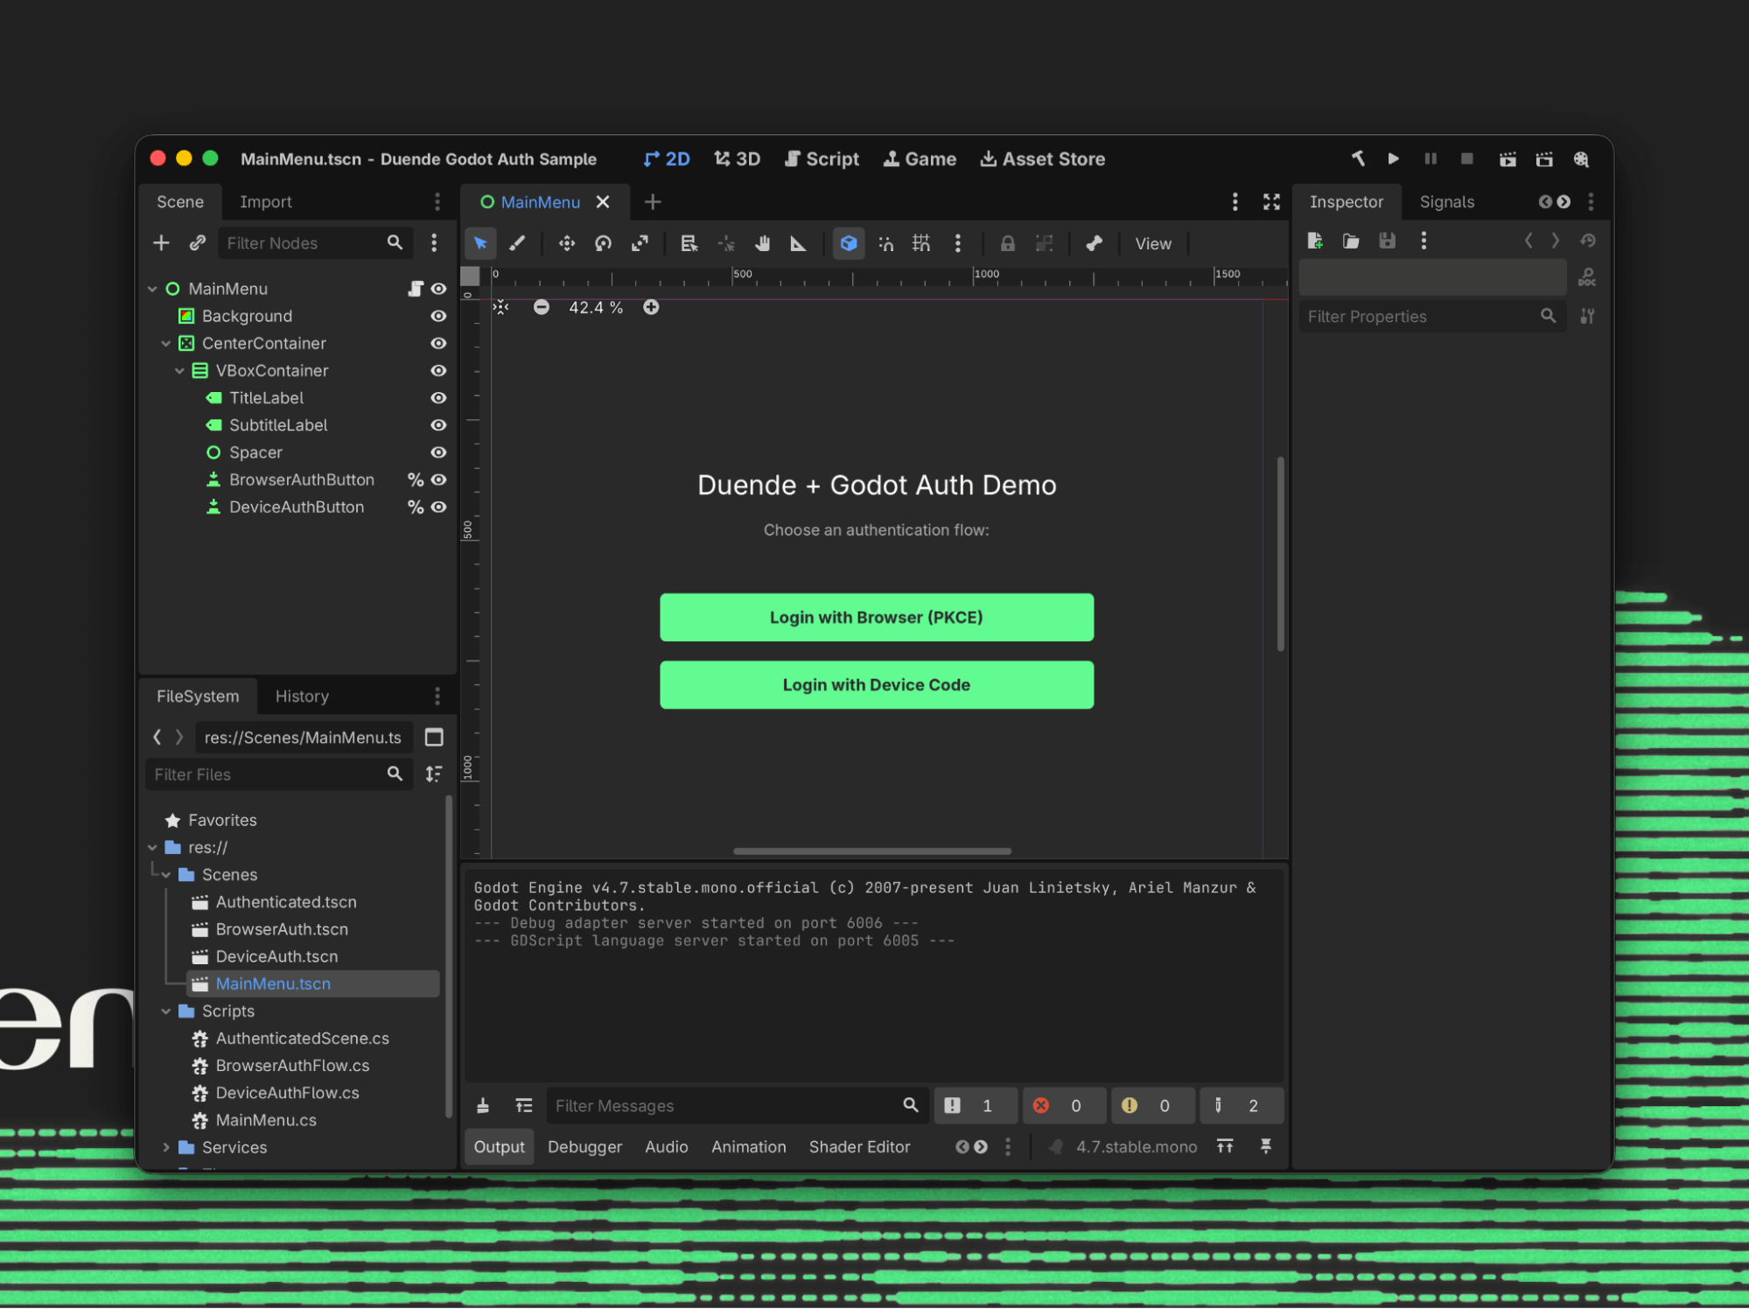Open the View dropdown menu
The height and width of the screenshot is (1309, 1749).
tap(1153, 244)
